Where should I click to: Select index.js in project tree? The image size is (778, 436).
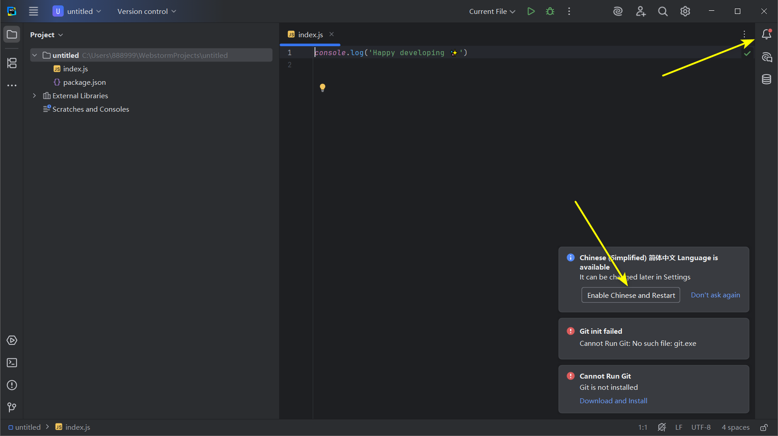(x=75, y=69)
